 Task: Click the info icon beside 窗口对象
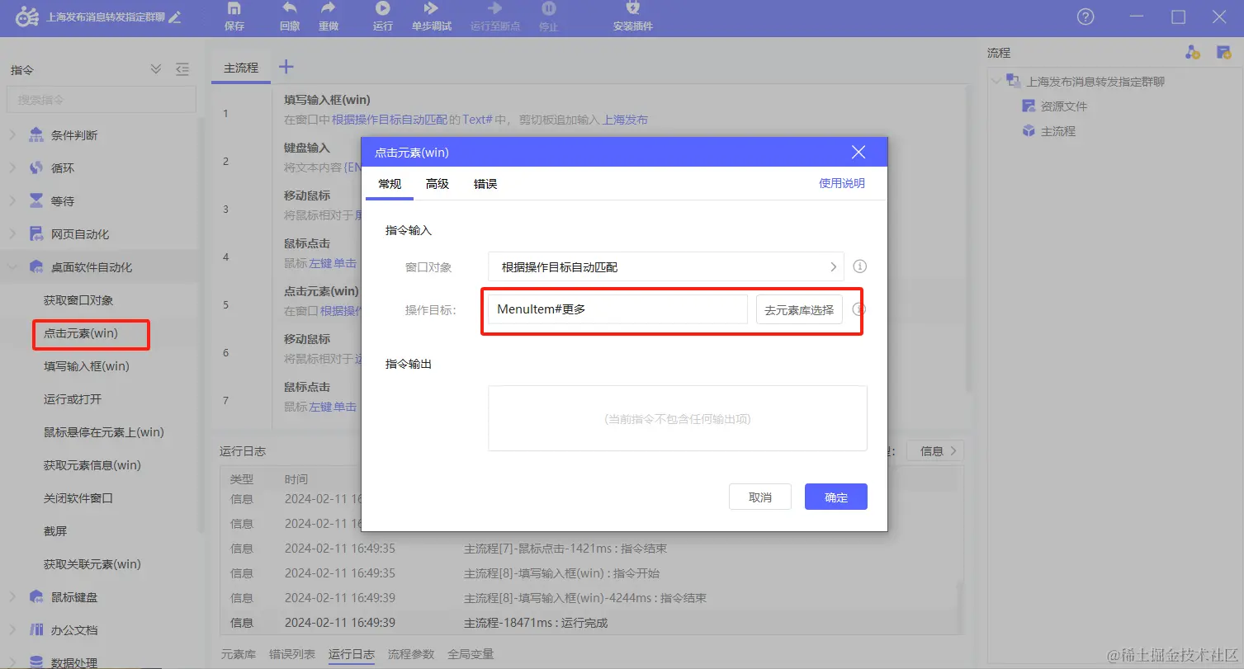coord(859,266)
